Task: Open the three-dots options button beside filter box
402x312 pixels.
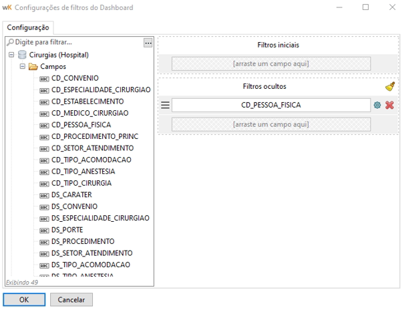Action: pyautogui.click(x=148, y=43)
